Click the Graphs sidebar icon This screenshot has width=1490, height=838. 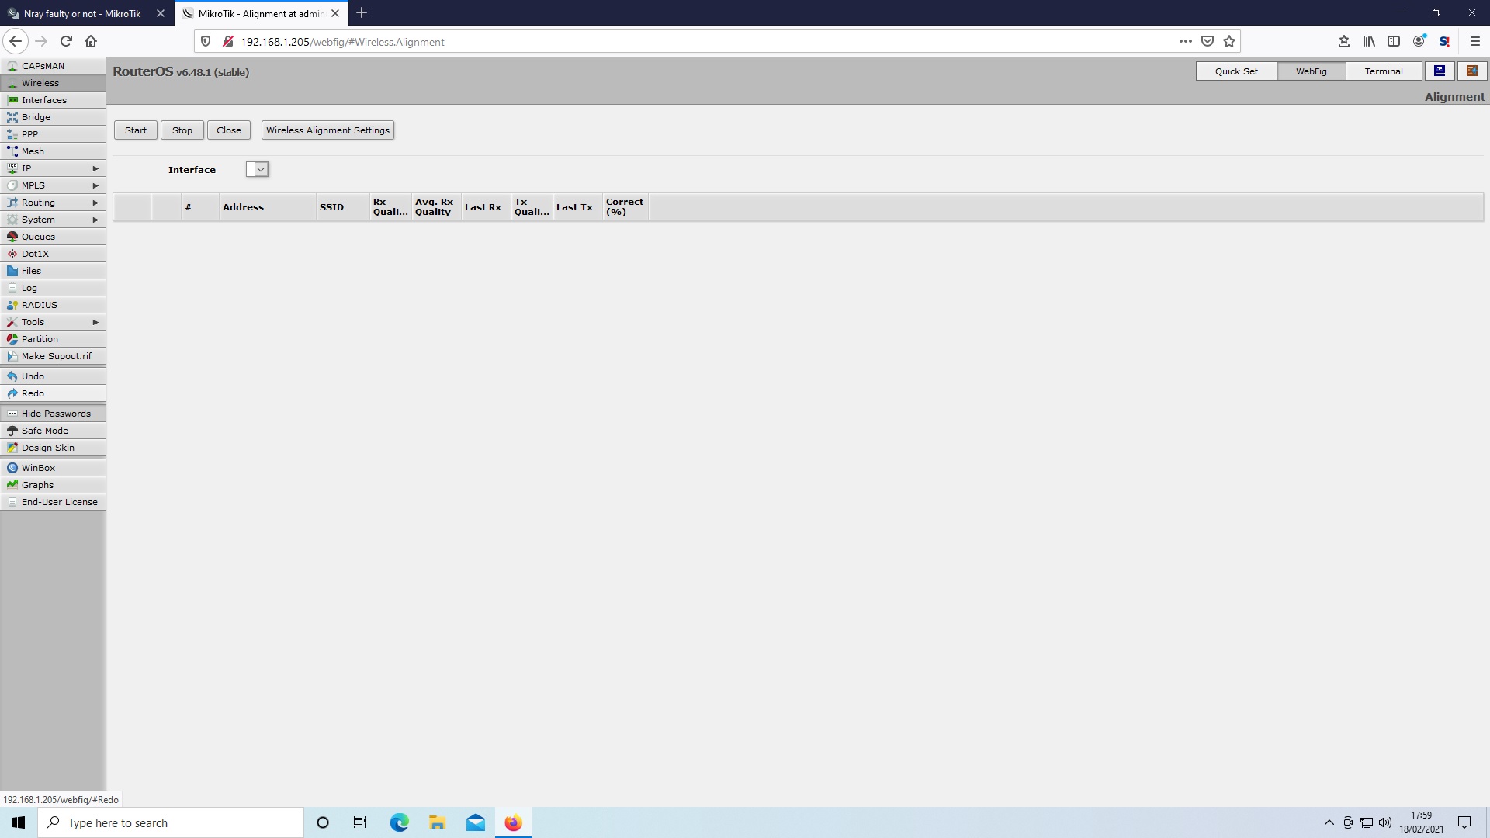(12, 485)
